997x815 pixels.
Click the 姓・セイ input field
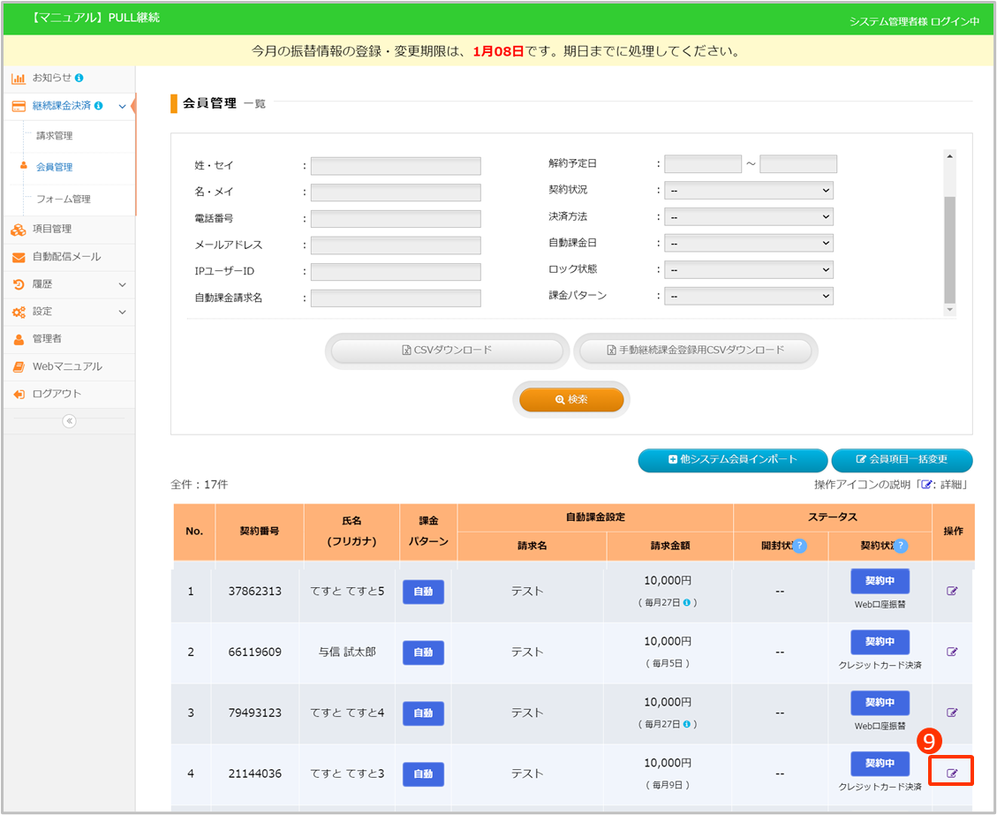(396, 166)
